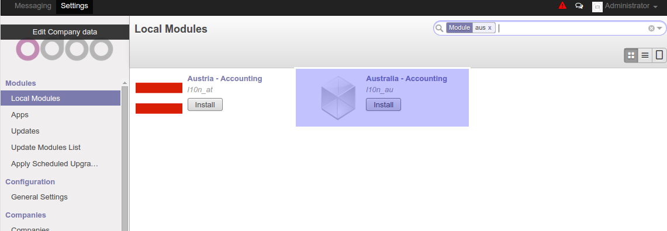
Task: Clear the search with the x icon
Action: pyautogui.click(x=651, y=28)
